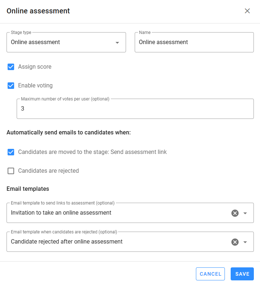Viewport: 260px width, 284px height.
Task: Uncheck the Assign score checkbox
Action: (x=11, y=67)
